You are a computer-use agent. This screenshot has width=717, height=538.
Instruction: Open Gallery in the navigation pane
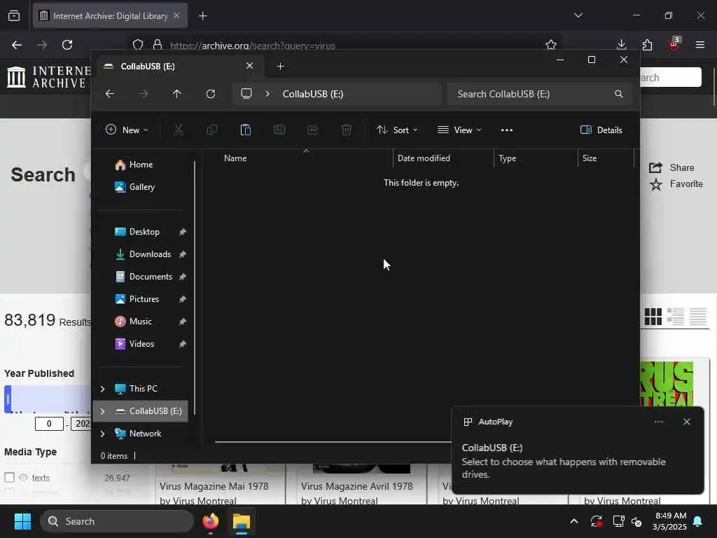[141, 187]
